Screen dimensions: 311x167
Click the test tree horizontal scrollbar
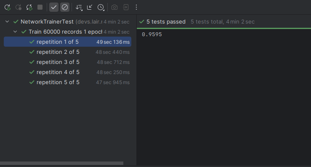pos(61,163)
